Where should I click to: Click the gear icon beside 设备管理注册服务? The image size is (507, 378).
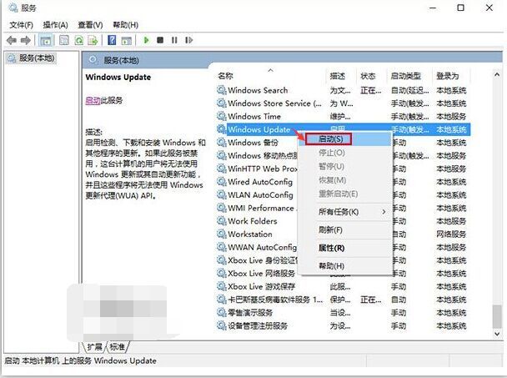tap(222, 325)
